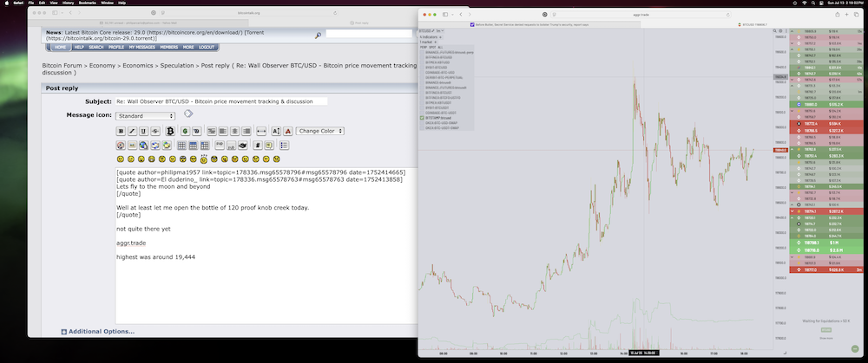Insert Flash BBCode icon
The width and height of the screenshot is (868, 363).
click(x=121, y=146)
